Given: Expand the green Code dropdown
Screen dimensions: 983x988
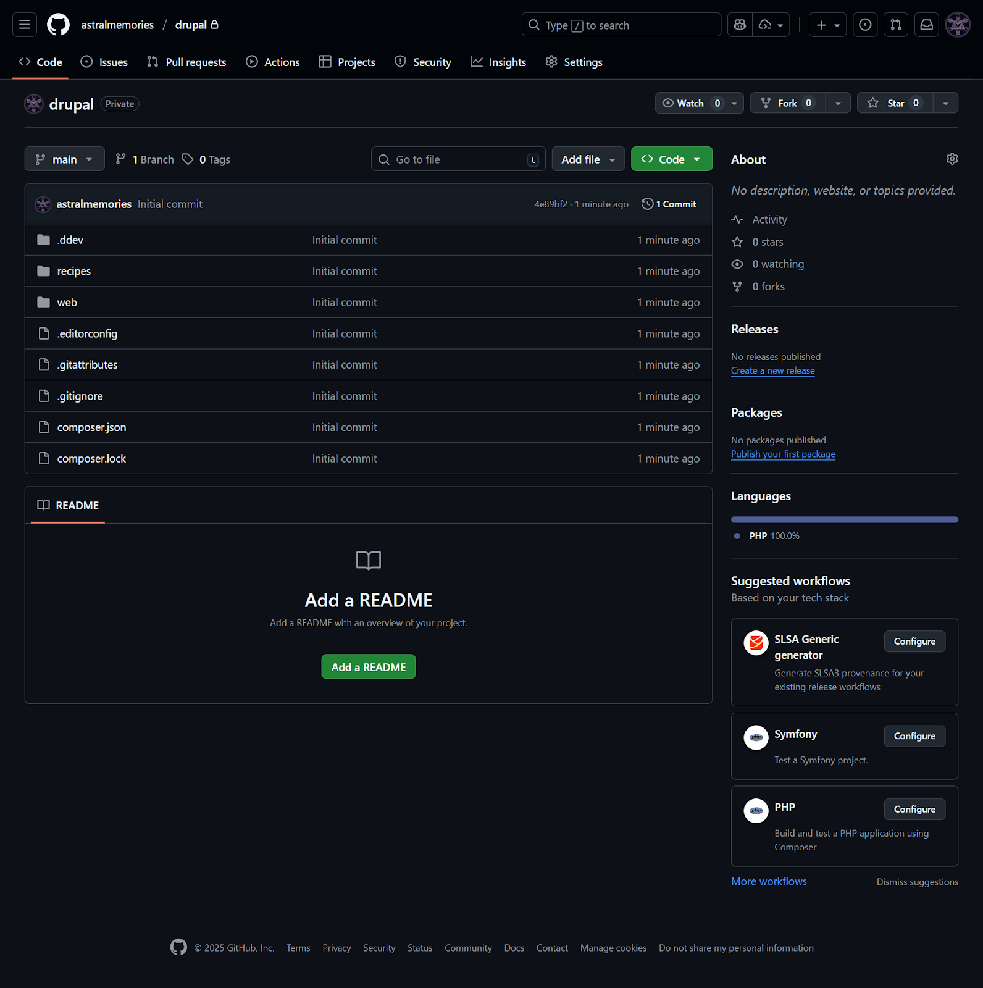Looking at the screenshot, I should [x=671, y=159].
